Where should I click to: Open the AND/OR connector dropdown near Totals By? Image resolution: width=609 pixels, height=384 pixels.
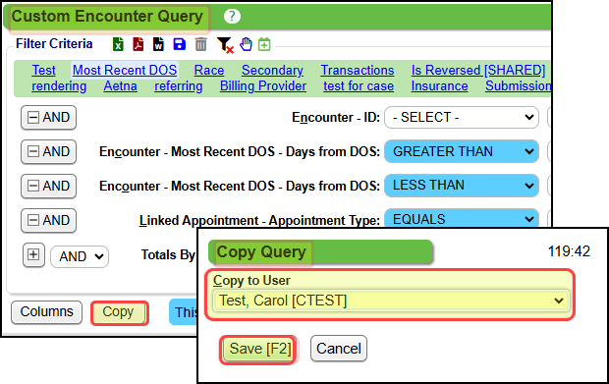(x=80, y=256)
